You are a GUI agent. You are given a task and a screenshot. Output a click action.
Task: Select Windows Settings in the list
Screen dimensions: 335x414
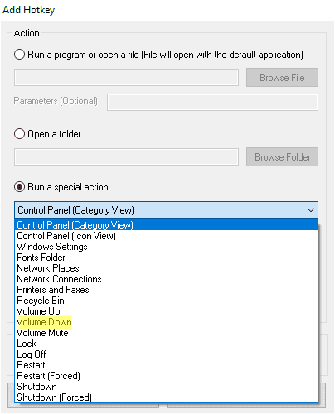(x=166, y=247)
